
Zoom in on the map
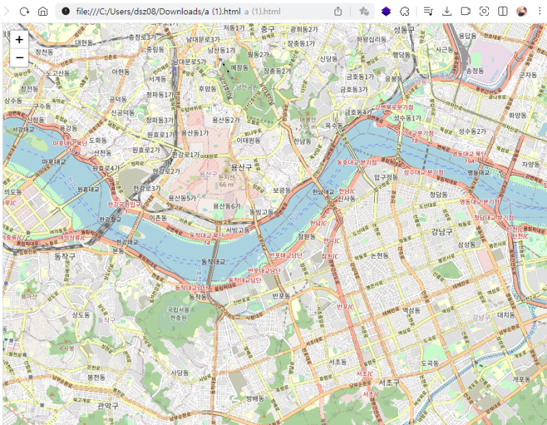point(20,40)
